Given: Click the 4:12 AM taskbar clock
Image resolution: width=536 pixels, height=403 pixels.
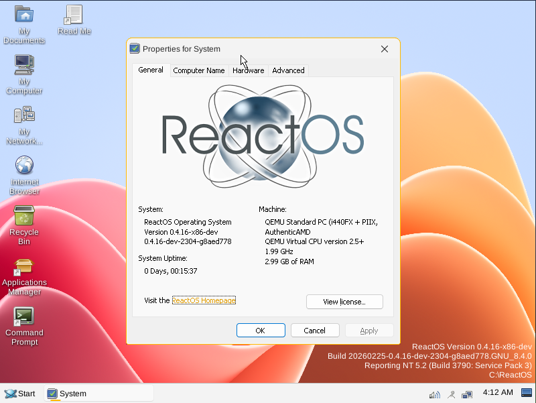Looking at the screenshot, I should pyautogui.click(x=498, y=392).
